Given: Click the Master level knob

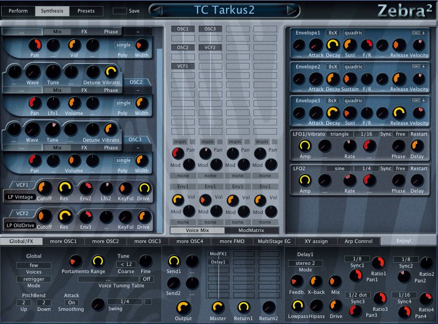Looking at the screenshot, I should (218, 307).
